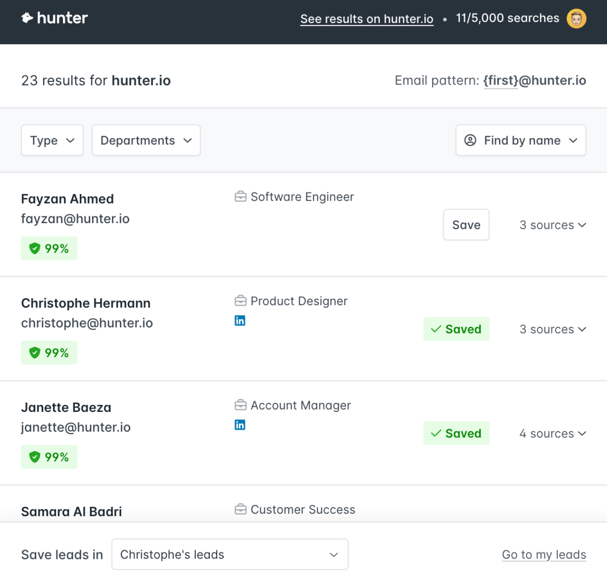Click the Hunter logo
Screen dimensions: 607x575
click(54, 18)
